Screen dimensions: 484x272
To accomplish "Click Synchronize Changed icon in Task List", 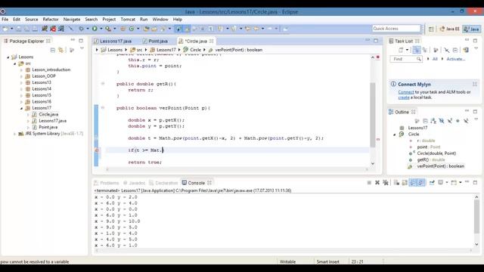I will pos(466,50).
